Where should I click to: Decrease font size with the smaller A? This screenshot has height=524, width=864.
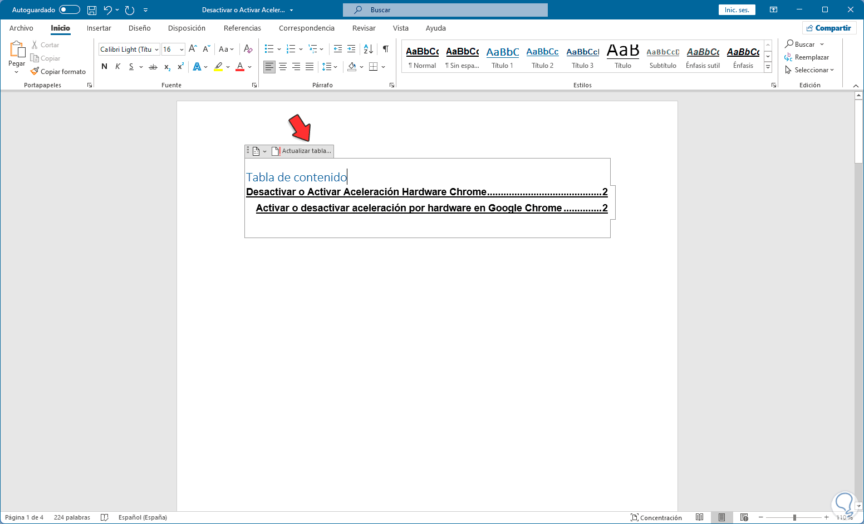206,49
